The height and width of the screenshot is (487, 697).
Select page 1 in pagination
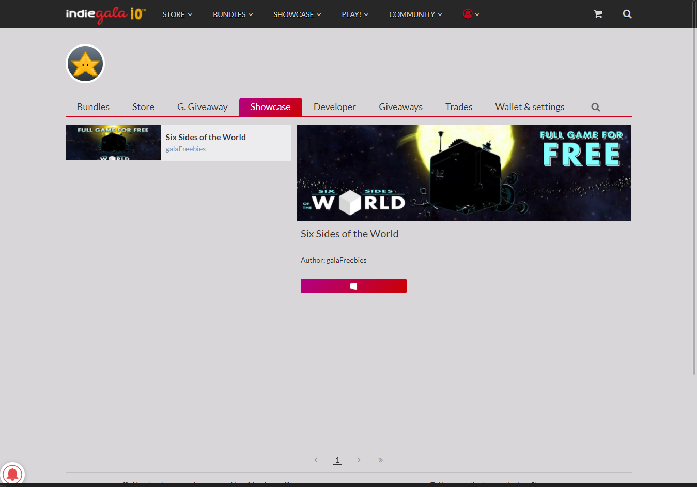(x=337, y=460)
